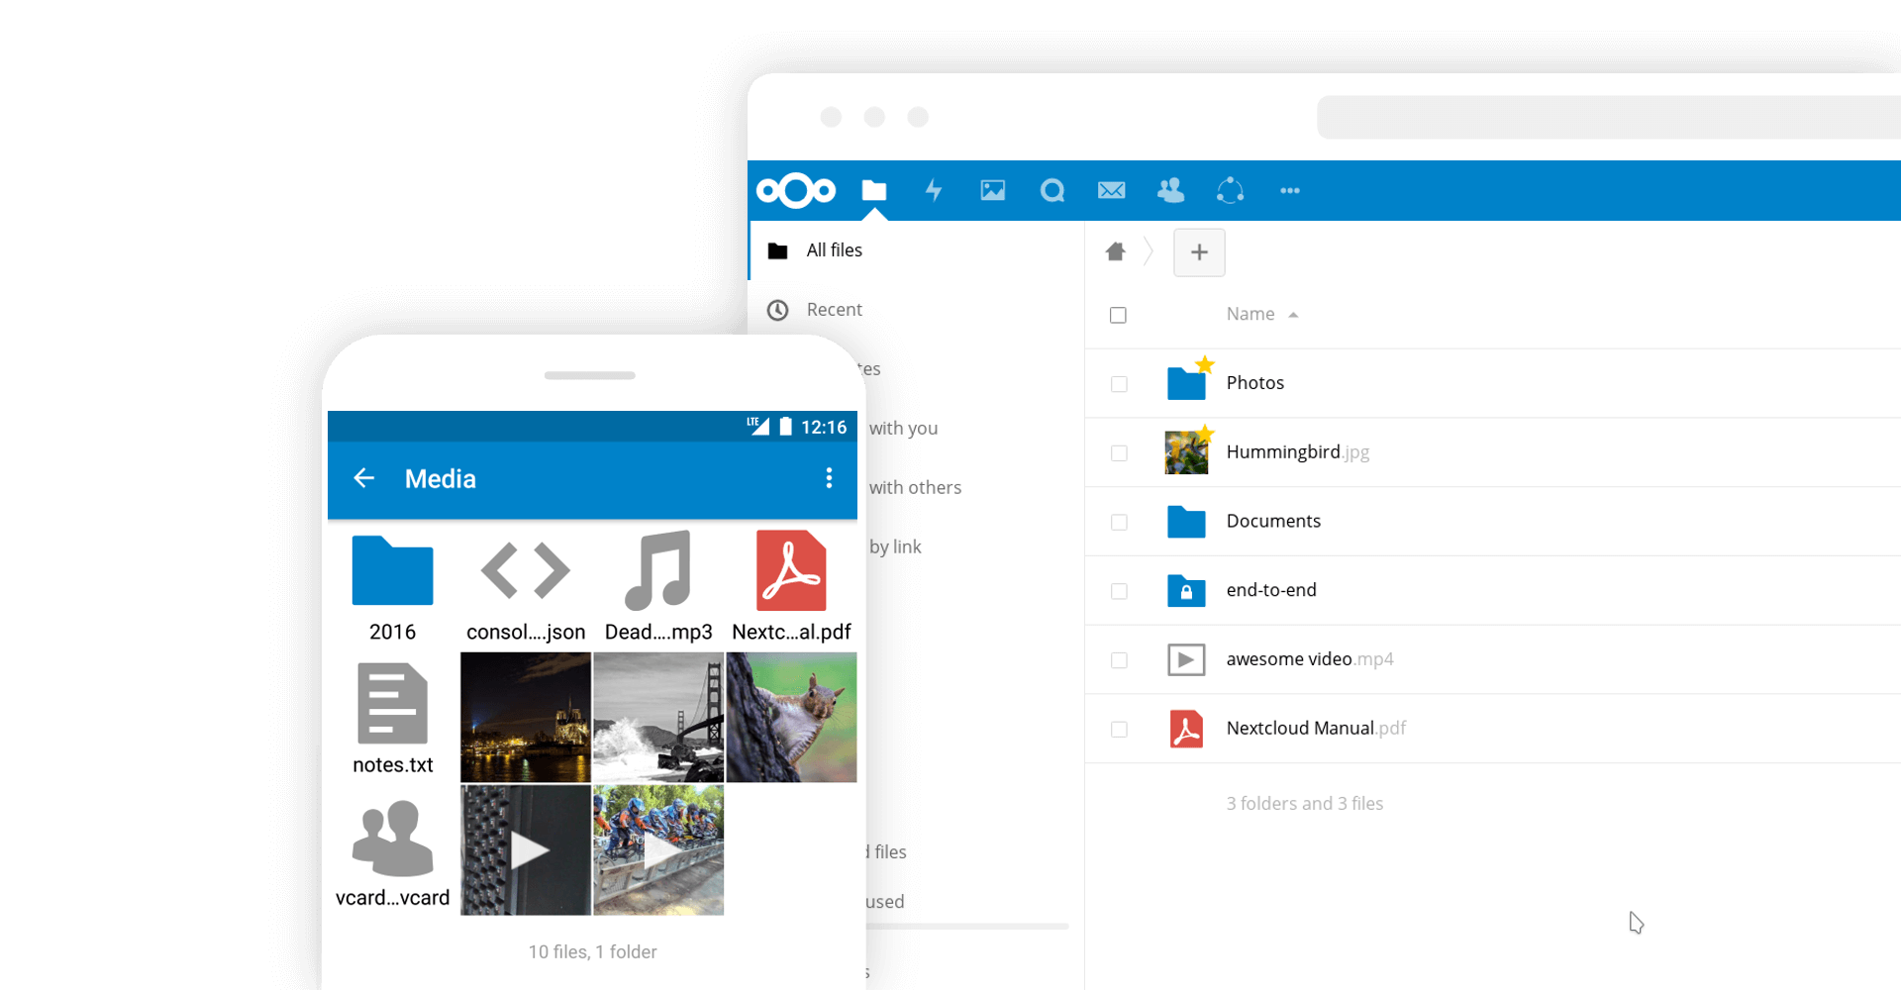Select the Hummingbird.jpg checkbox
This screenshot has width=1901, height=990.
click(1119, 453)
